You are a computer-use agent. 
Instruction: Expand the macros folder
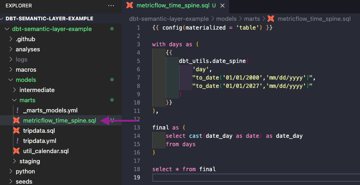[11, 69]
